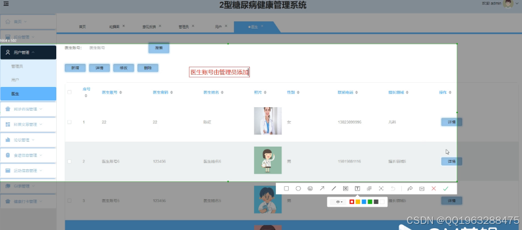This screenshot has width=522, height=230.
Task: Pick the yellow text color swatch
Action: pyautogui.click(x=358, y=202)
